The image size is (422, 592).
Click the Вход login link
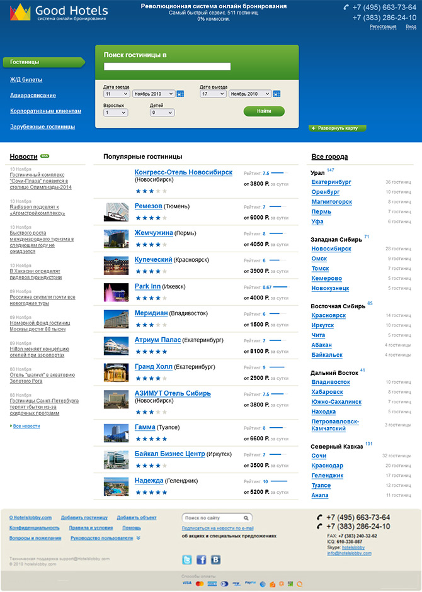(x=411, y=27)
